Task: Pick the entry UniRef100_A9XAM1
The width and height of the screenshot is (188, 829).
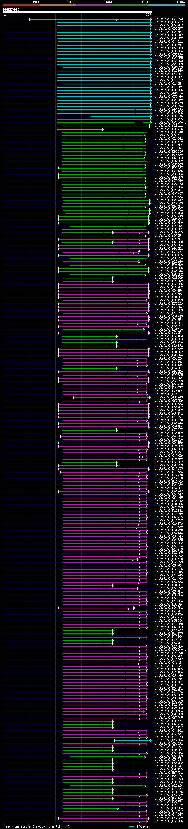Action: (x=169, y=608)
